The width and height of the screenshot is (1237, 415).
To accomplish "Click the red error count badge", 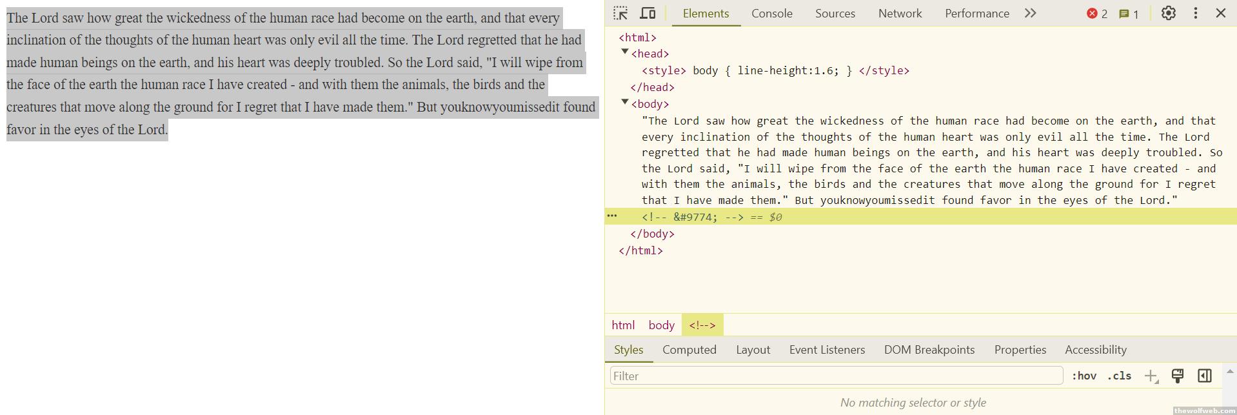I will 1097,14.
